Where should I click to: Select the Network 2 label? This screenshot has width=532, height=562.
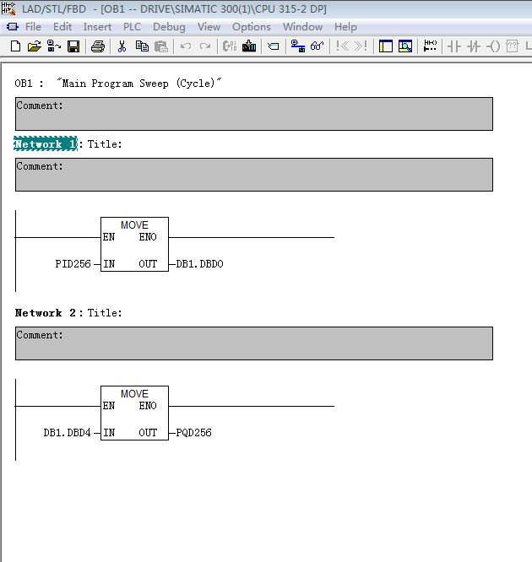tap(46, 313)
